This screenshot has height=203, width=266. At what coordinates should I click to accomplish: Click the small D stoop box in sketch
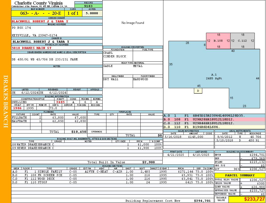click(x=198, y=91)
